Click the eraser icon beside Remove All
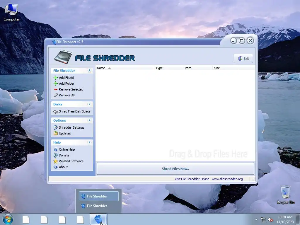Viewport: 300px width, 225px height. point(56,95)
